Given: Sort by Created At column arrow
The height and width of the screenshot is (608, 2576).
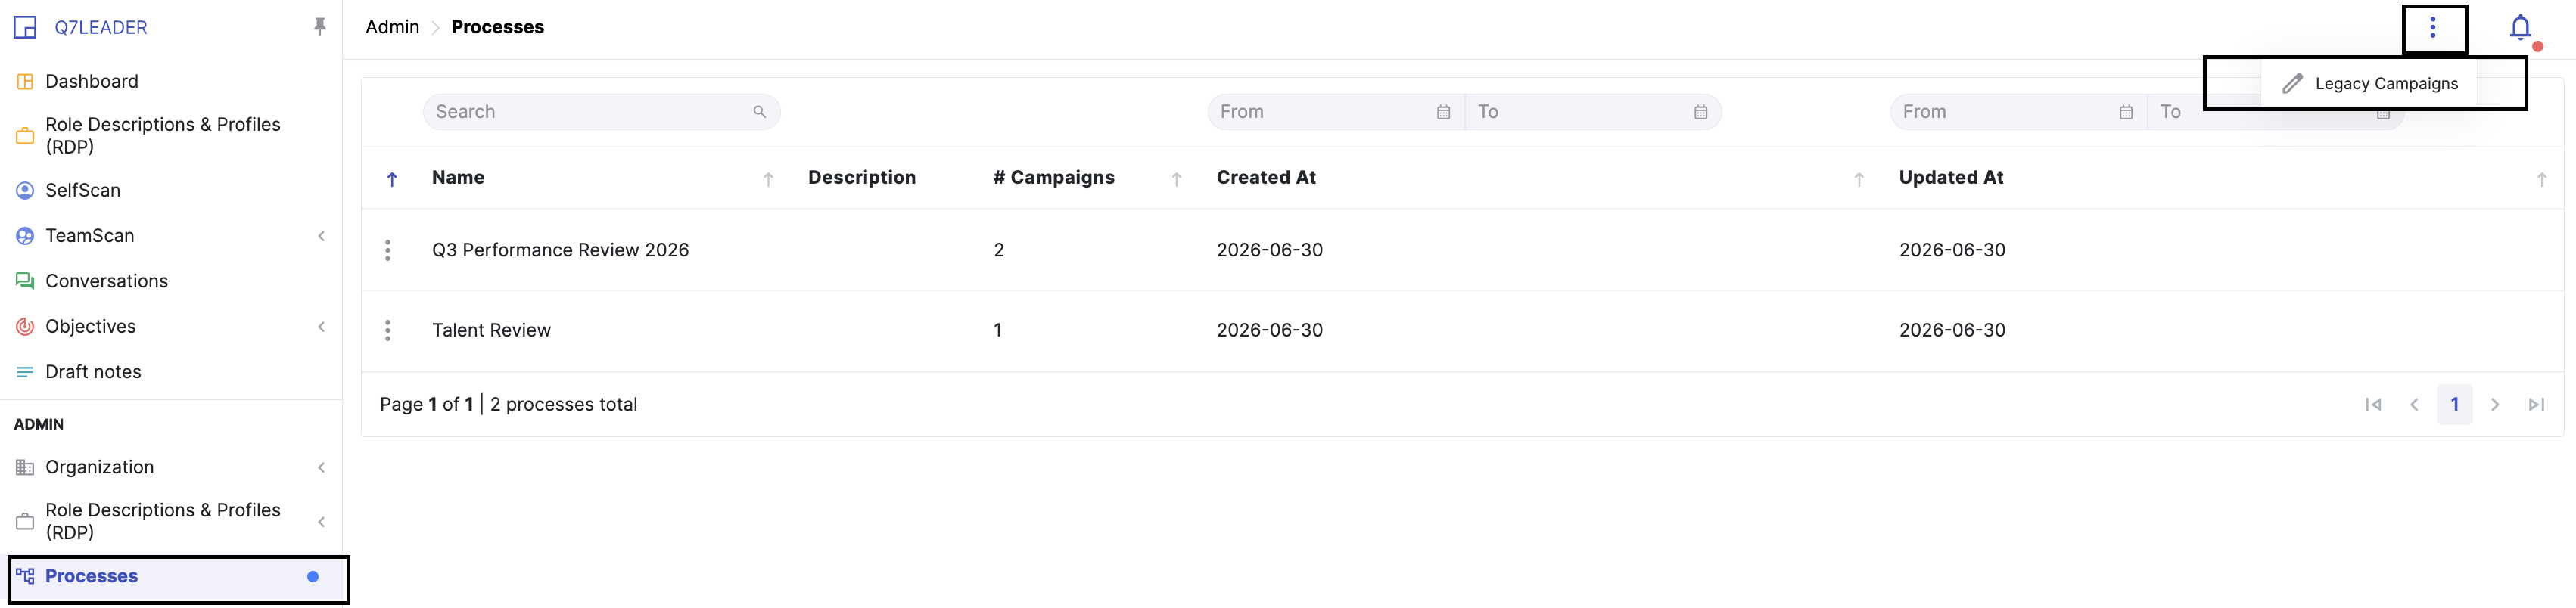Looking at the screenshot, I should (x=1858, y=179).
